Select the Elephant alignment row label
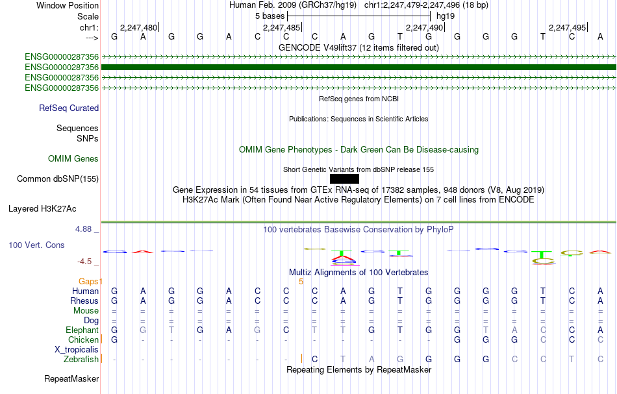The height and width of the screenshot is (394, 617). pyautogui.click(x=82, y=330)
